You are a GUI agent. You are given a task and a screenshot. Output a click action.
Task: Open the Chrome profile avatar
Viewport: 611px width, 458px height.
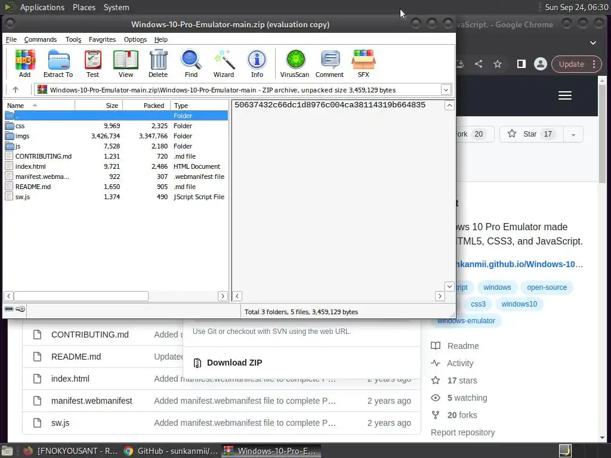(541, 64)
